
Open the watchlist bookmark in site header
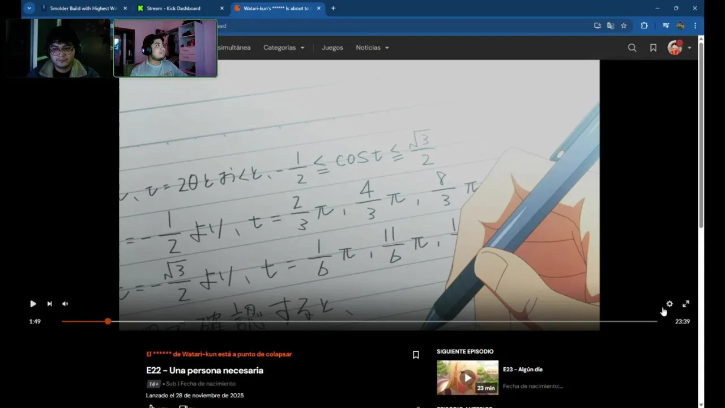(653, 48)
